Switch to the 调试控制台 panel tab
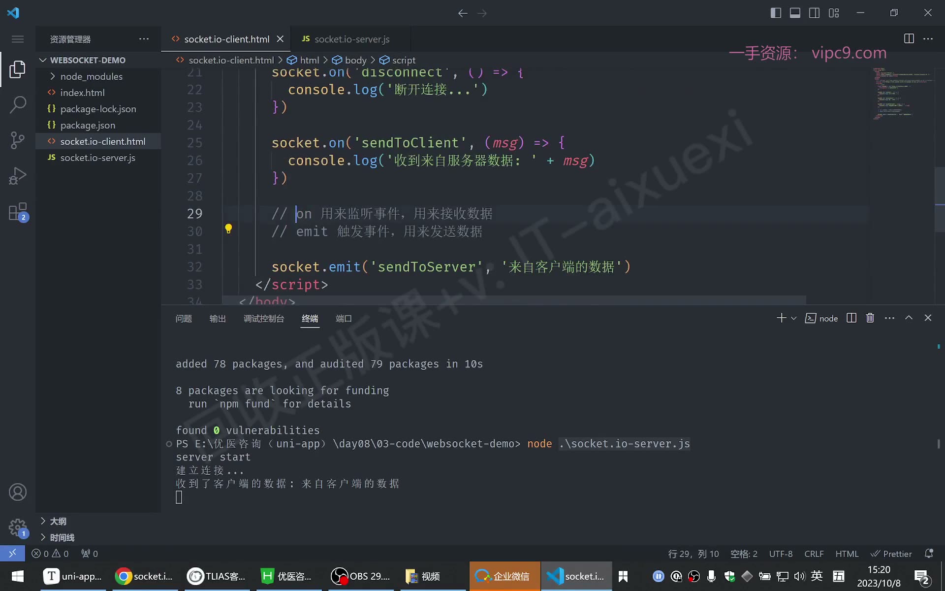The image size is (945, 591). [x=264, y=319]
